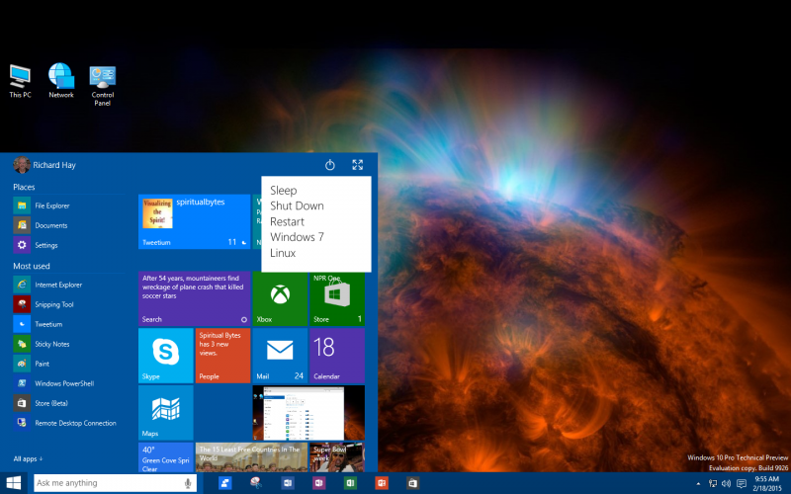The image size is (791, 494).
Task: Open This PC desktop icon
Action: 20,81
